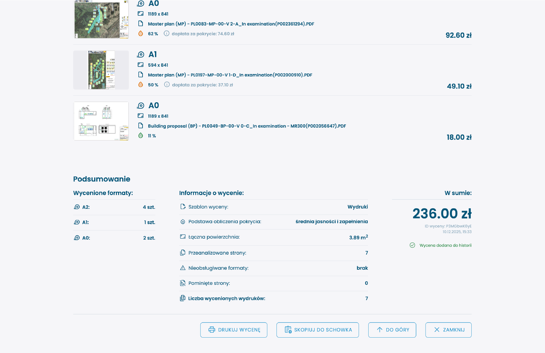545x353 pixels.
Task: Click the green checkmark near Wycena dodana do historii
Action: coord(412,245)
